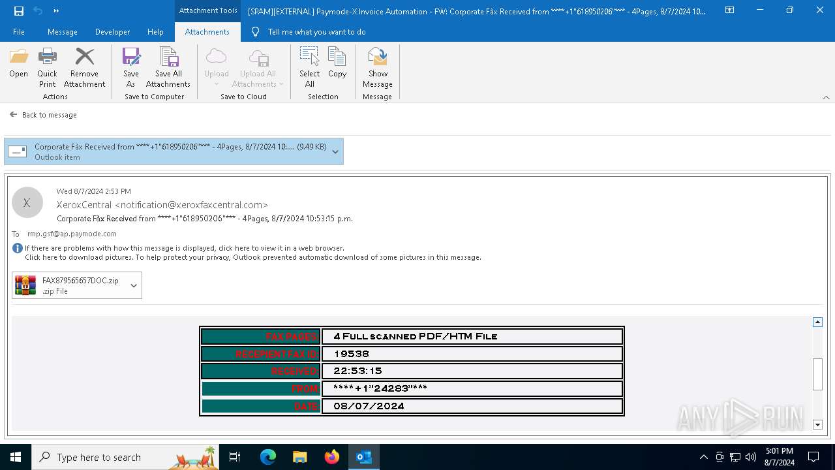Open the Help tab
Screen dimensions: 835x470
click(x=155, y=31)
